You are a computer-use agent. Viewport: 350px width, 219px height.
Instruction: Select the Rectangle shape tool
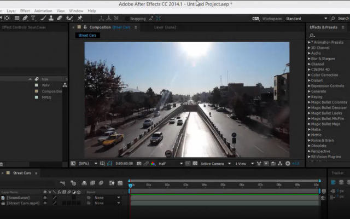tap(17, 18)
